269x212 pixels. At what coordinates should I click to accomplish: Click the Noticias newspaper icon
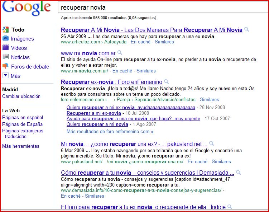tap(5, 57)
